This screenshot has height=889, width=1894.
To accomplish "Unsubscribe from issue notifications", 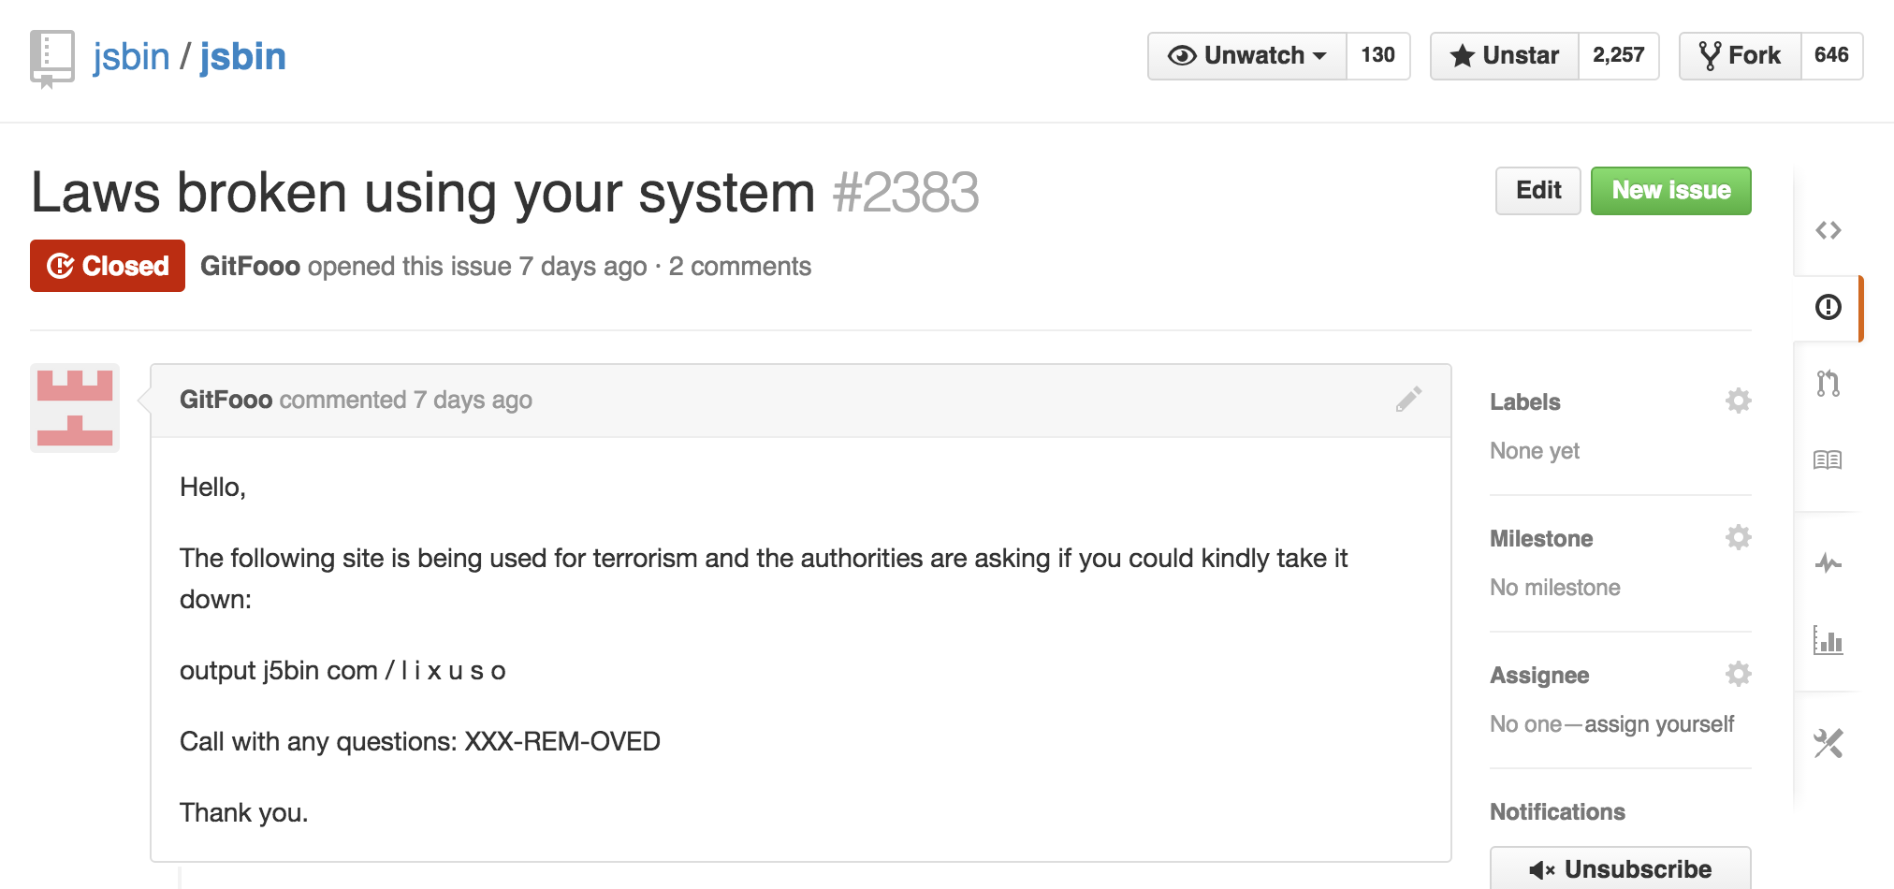I will 1620,868.
